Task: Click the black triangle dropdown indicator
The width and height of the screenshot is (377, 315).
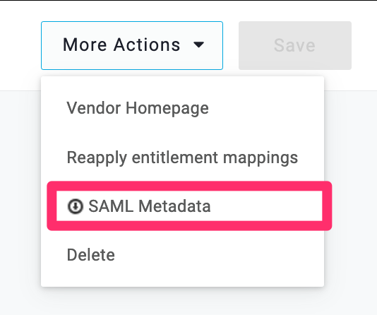Action: click(x=199, y=44)
